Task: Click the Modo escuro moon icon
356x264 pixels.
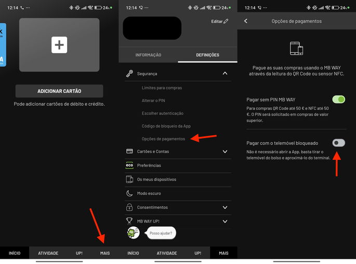Action: coord(129,193)
